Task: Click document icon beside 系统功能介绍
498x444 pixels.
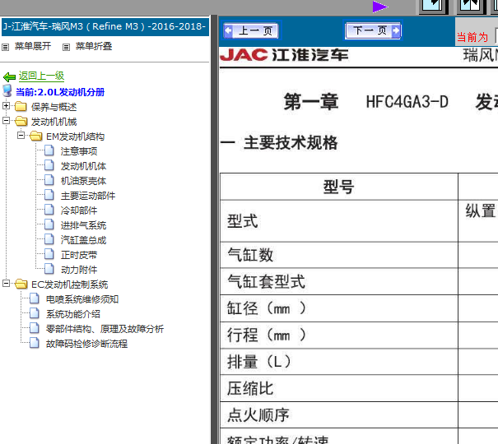Action: click(35, 313)
